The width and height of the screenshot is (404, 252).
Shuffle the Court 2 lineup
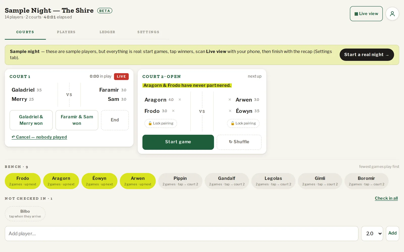point(239,142)
